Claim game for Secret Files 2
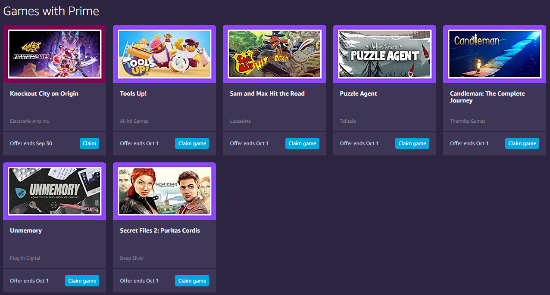This screenshot has height=295, width=550. (x=192, y=280)
